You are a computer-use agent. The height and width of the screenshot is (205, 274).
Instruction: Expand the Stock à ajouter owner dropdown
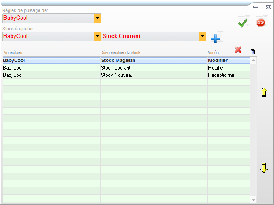[98, 36]
